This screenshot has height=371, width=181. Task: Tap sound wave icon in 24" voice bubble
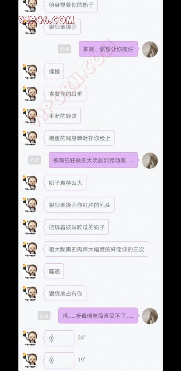pos(51,338)
